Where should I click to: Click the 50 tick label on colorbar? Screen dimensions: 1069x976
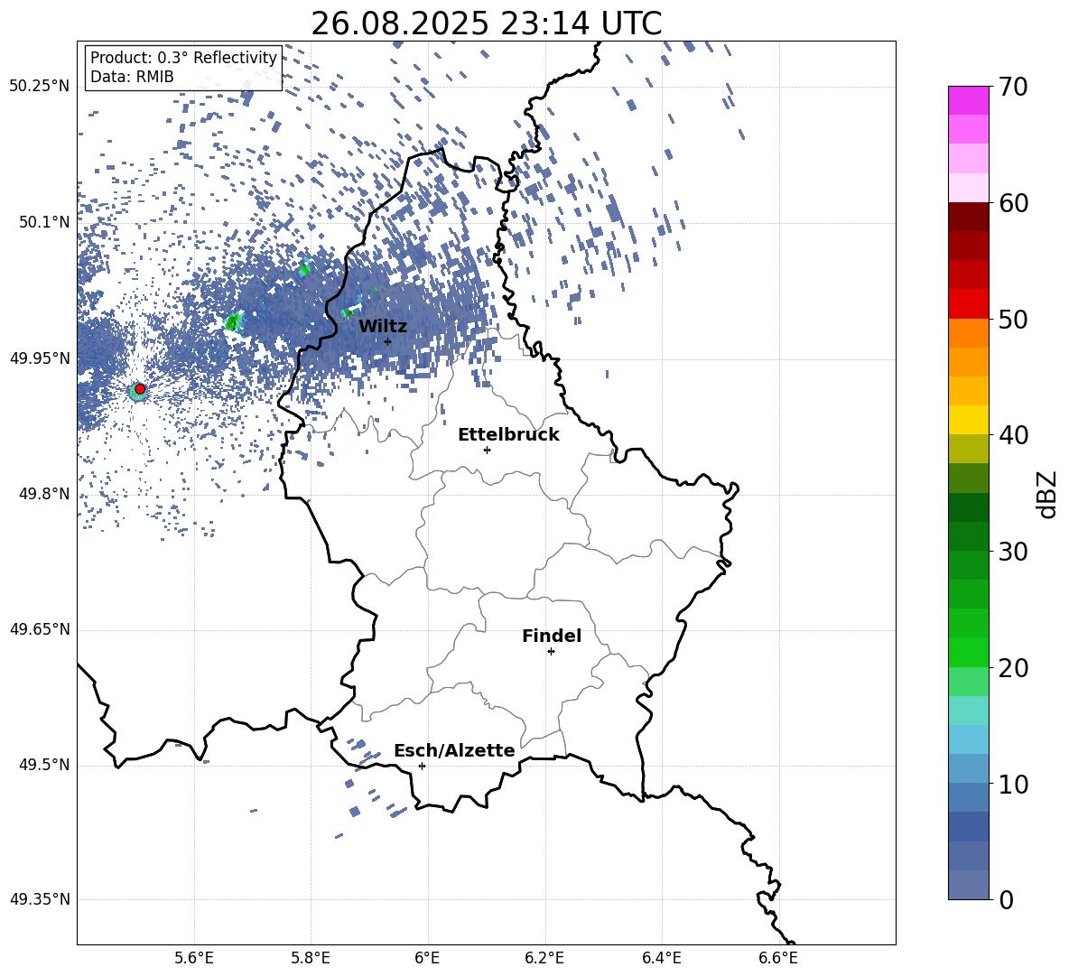point(1013,319)
